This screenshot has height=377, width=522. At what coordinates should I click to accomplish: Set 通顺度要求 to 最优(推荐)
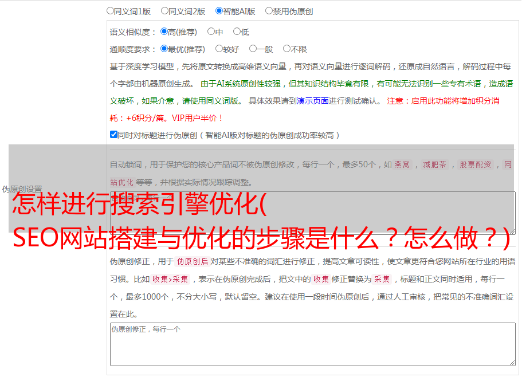(x=164, y=49)
